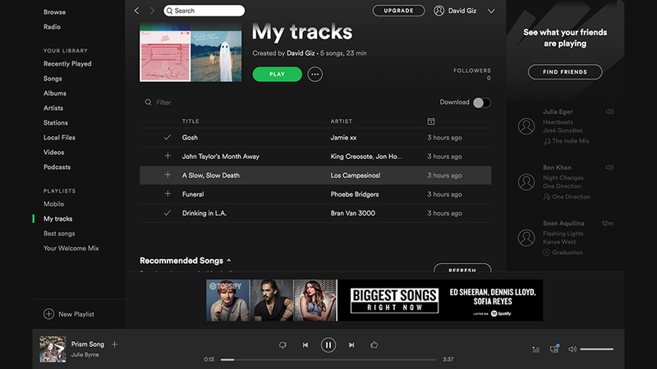Open the play queue icon

pos(536,349)
